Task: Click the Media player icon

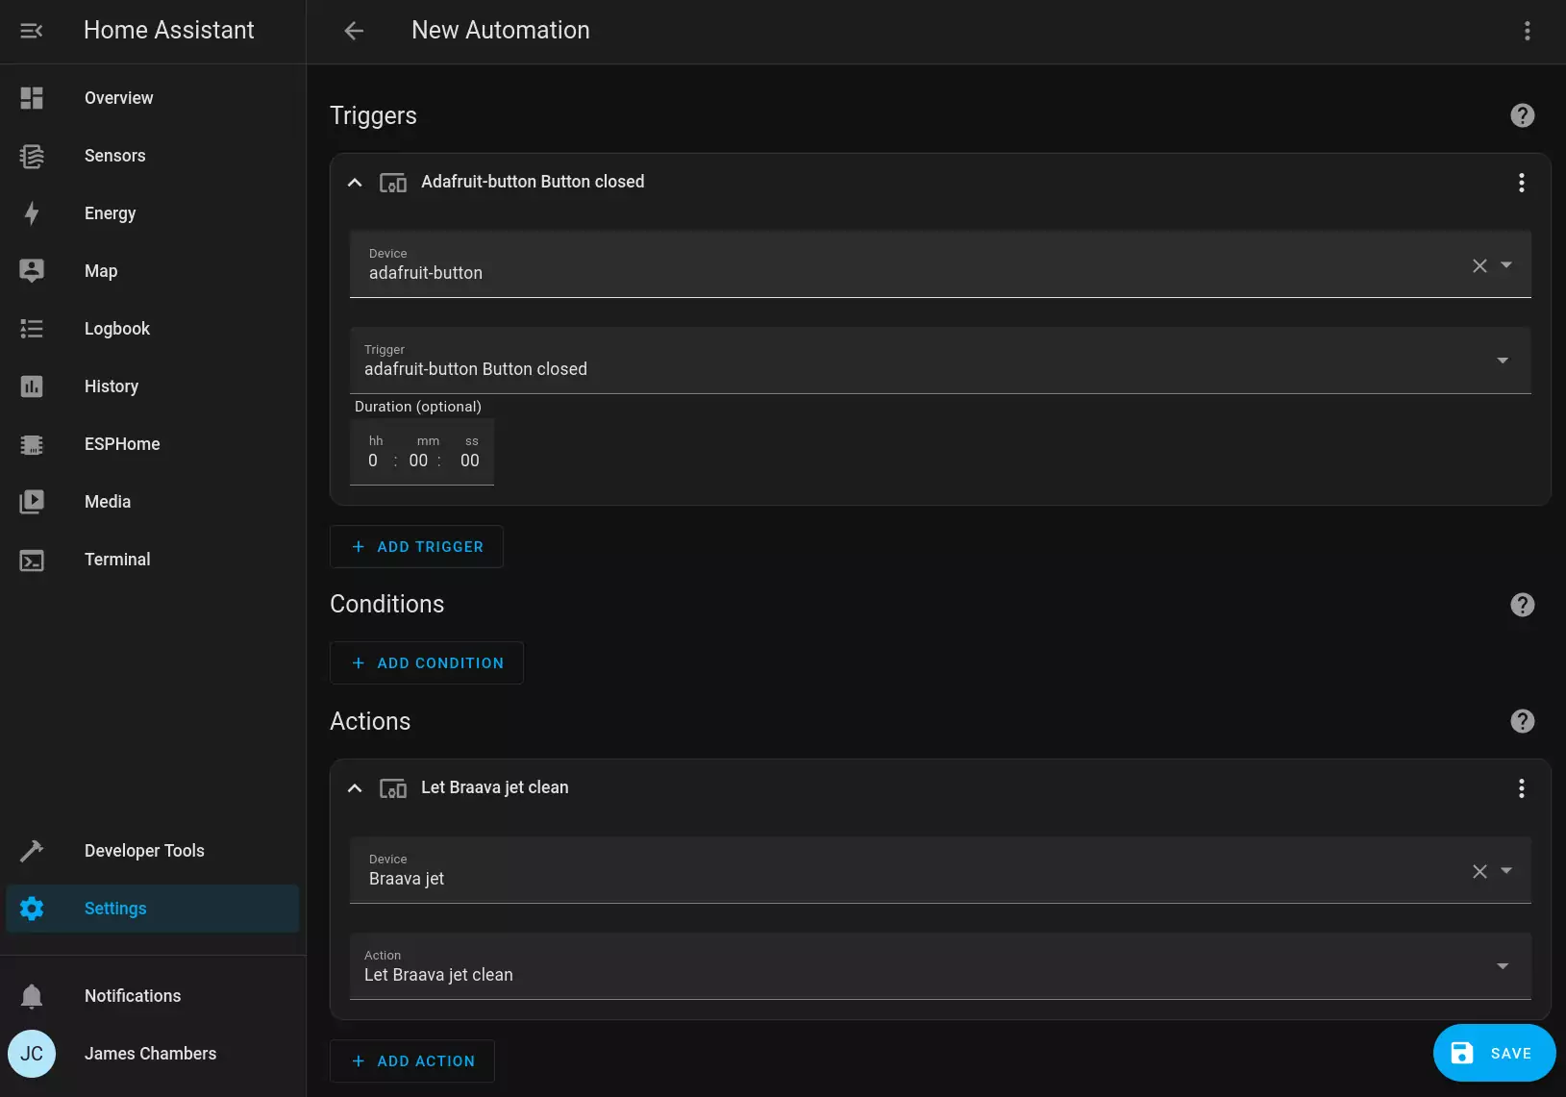Action: click(x=32, y=502)
